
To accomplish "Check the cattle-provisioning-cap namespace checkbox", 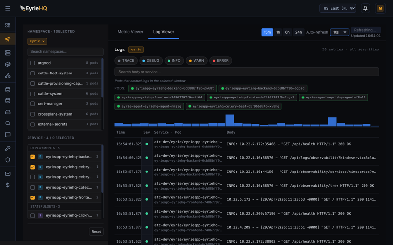I will pyautogui.click(x=32, y=83).
